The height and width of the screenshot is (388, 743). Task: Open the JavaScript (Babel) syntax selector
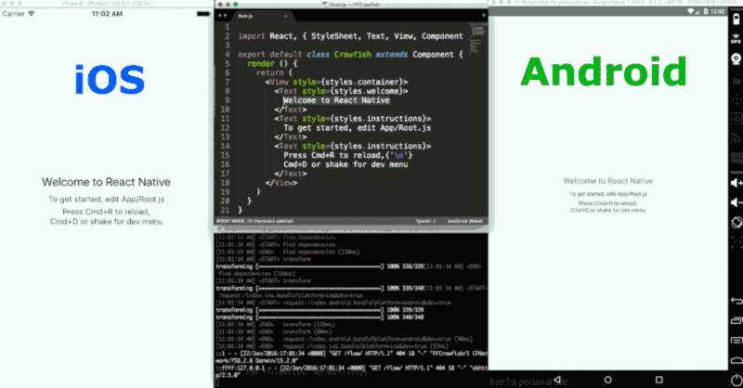465,221
